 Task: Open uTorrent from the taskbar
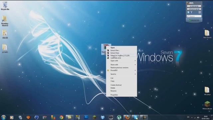(119, 117)
